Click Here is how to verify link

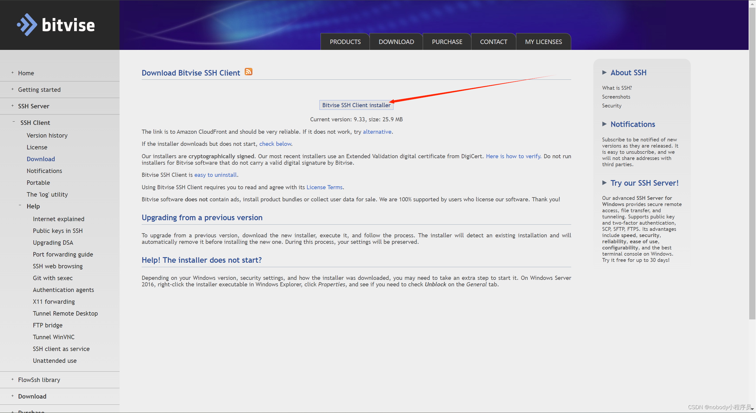tap(513, 156)
